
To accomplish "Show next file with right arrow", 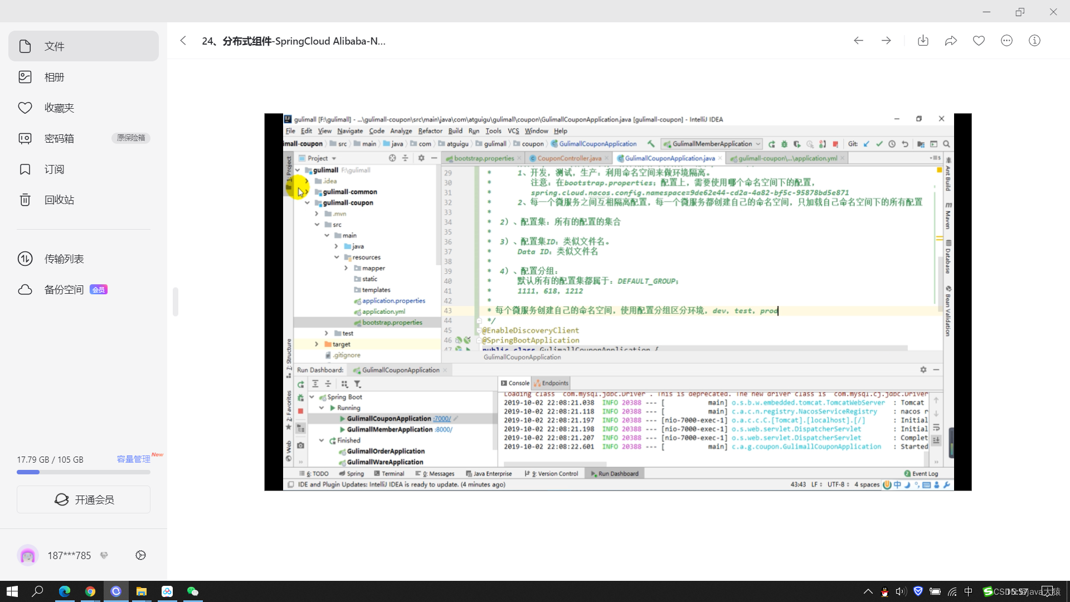I will tap(886, 41).
